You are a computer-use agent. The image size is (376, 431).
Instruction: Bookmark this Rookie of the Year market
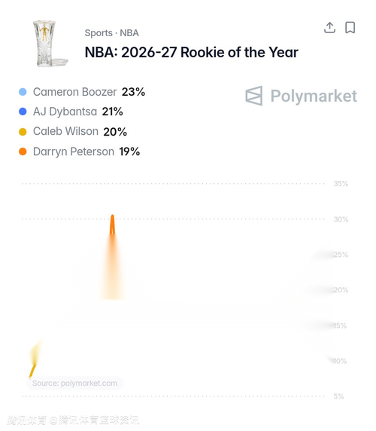[350, 27]
